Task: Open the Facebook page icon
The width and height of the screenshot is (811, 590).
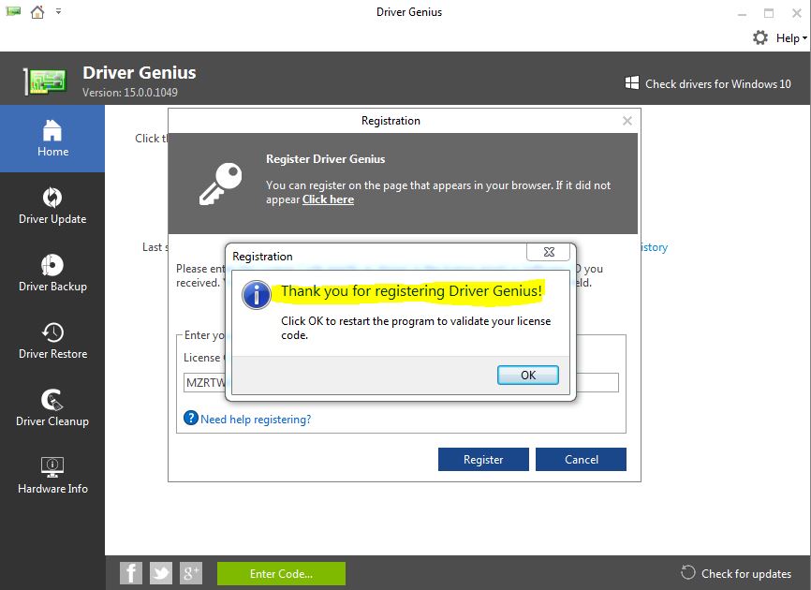Action: coord(131,573)
